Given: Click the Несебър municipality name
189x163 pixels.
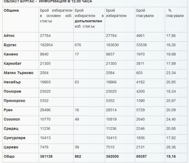Looking at the screenshot, I should pos(12,82).
